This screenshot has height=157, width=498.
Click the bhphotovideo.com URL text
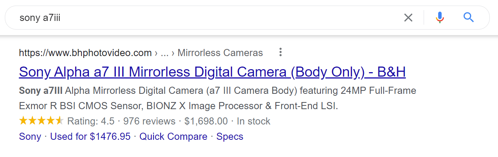point(85,53)
